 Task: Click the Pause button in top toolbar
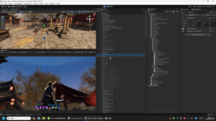click(108, 6)
